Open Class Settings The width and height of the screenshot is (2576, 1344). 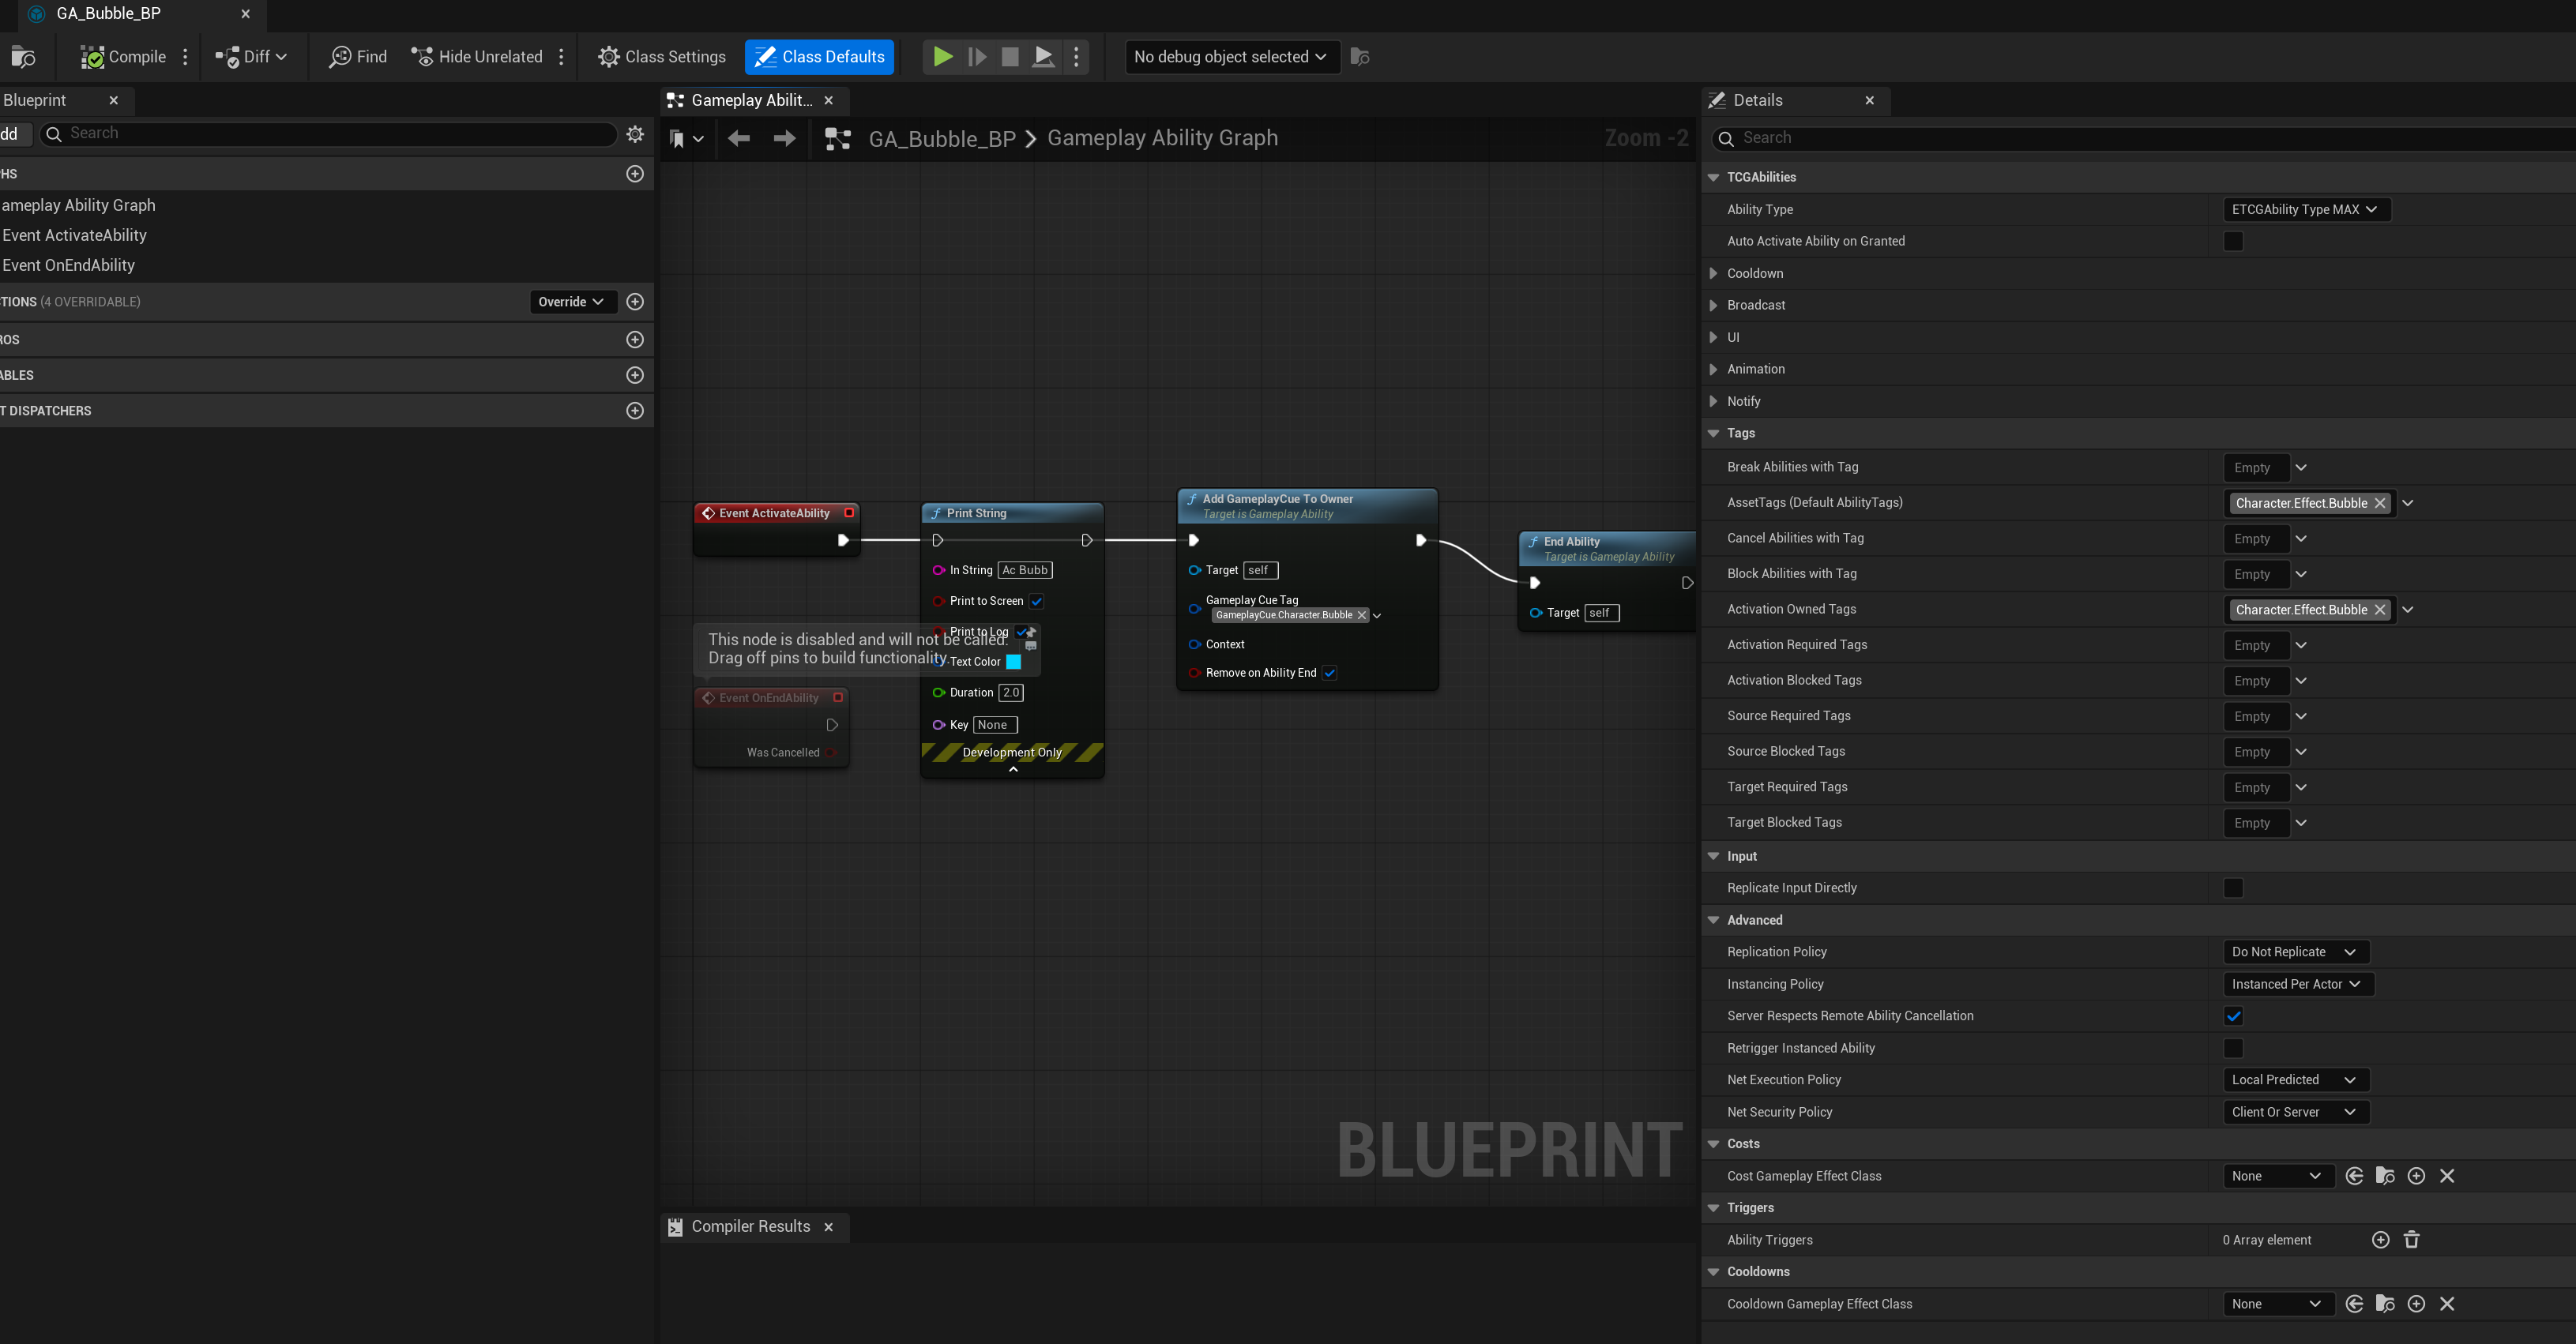pyautogui.click(x=662, y=57)
